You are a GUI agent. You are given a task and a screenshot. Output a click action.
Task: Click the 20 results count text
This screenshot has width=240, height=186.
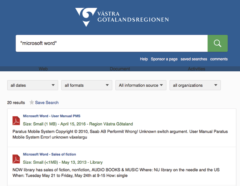click(x=16, y=103)
